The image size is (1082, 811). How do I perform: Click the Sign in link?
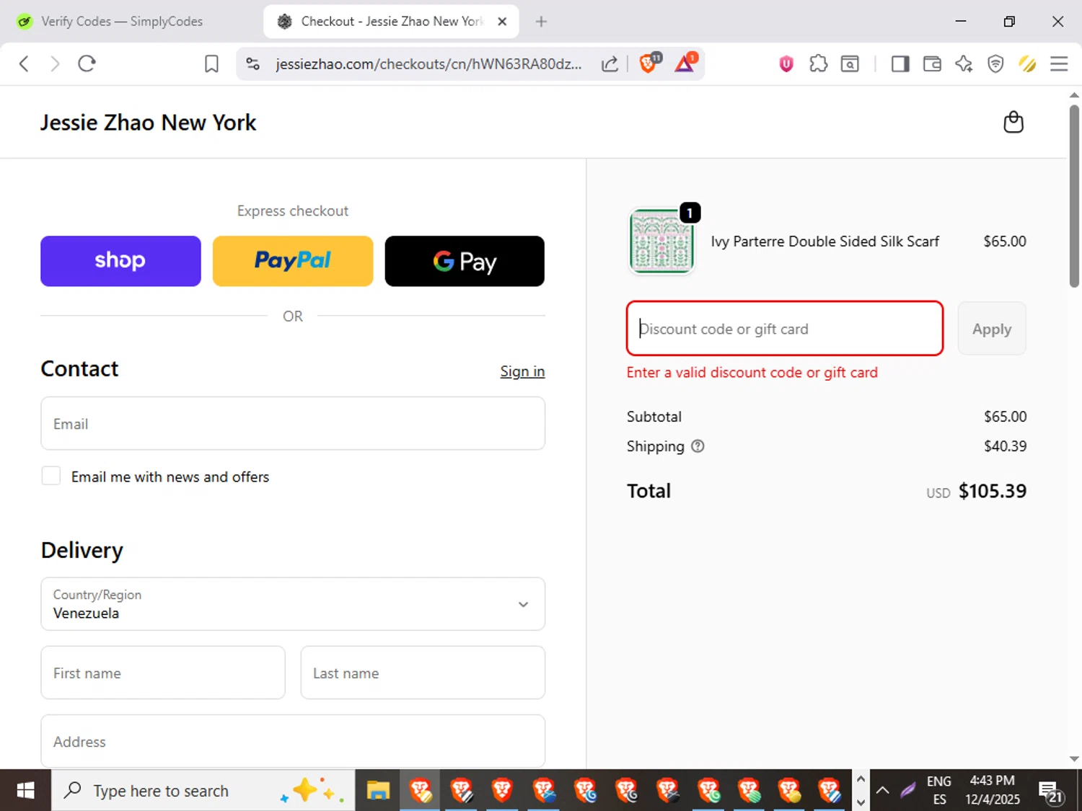522,371
